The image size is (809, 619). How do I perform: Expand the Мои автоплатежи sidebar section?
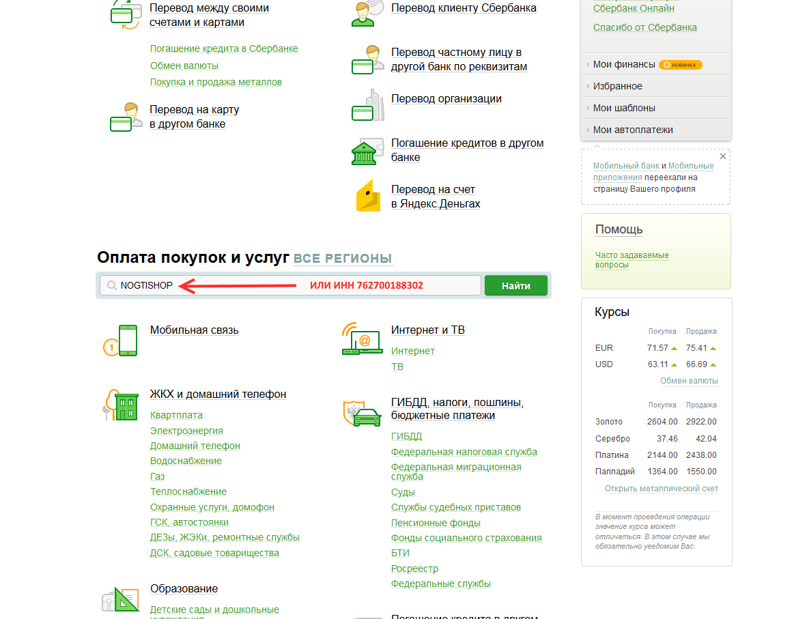[x=656, y=130]
